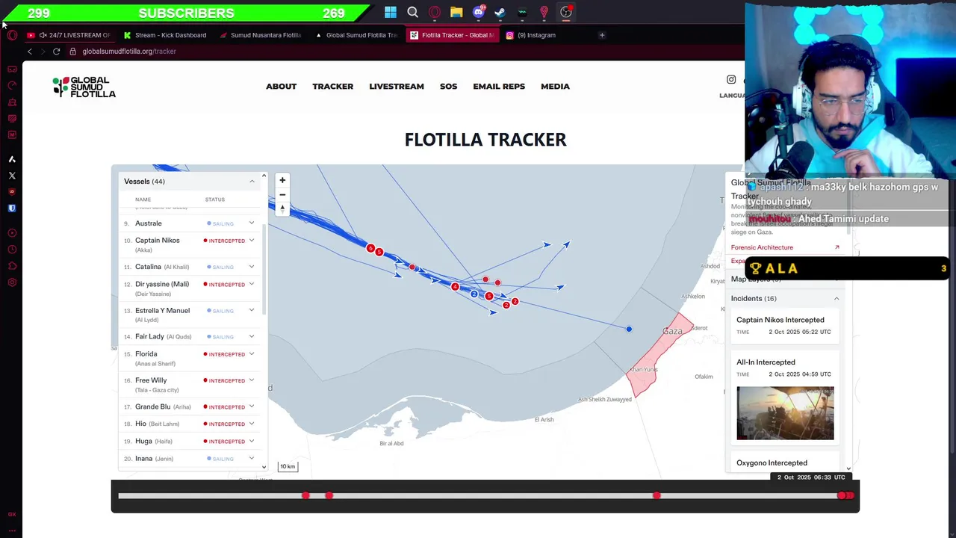
Task: Expand the Australe vessel row
Action: [252, 223]
